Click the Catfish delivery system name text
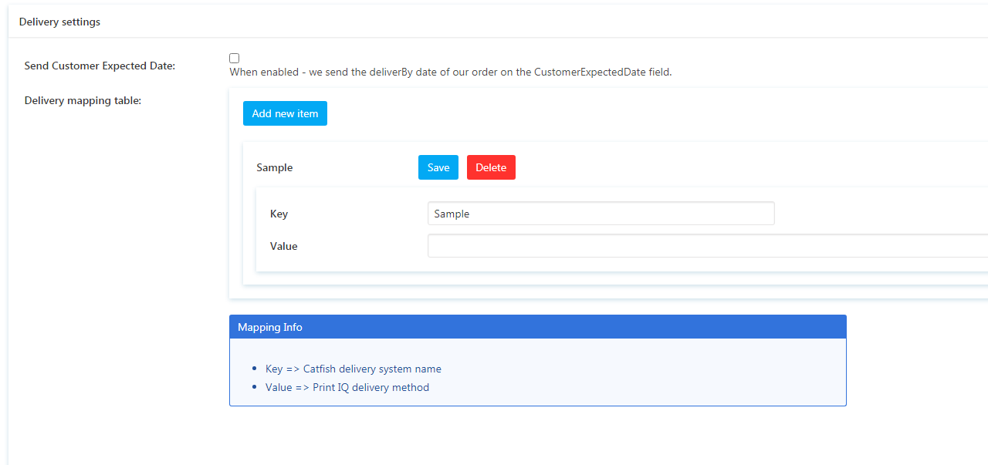This screenshot has height=465, width=988. pyautogui.click(x=372, y=369)
